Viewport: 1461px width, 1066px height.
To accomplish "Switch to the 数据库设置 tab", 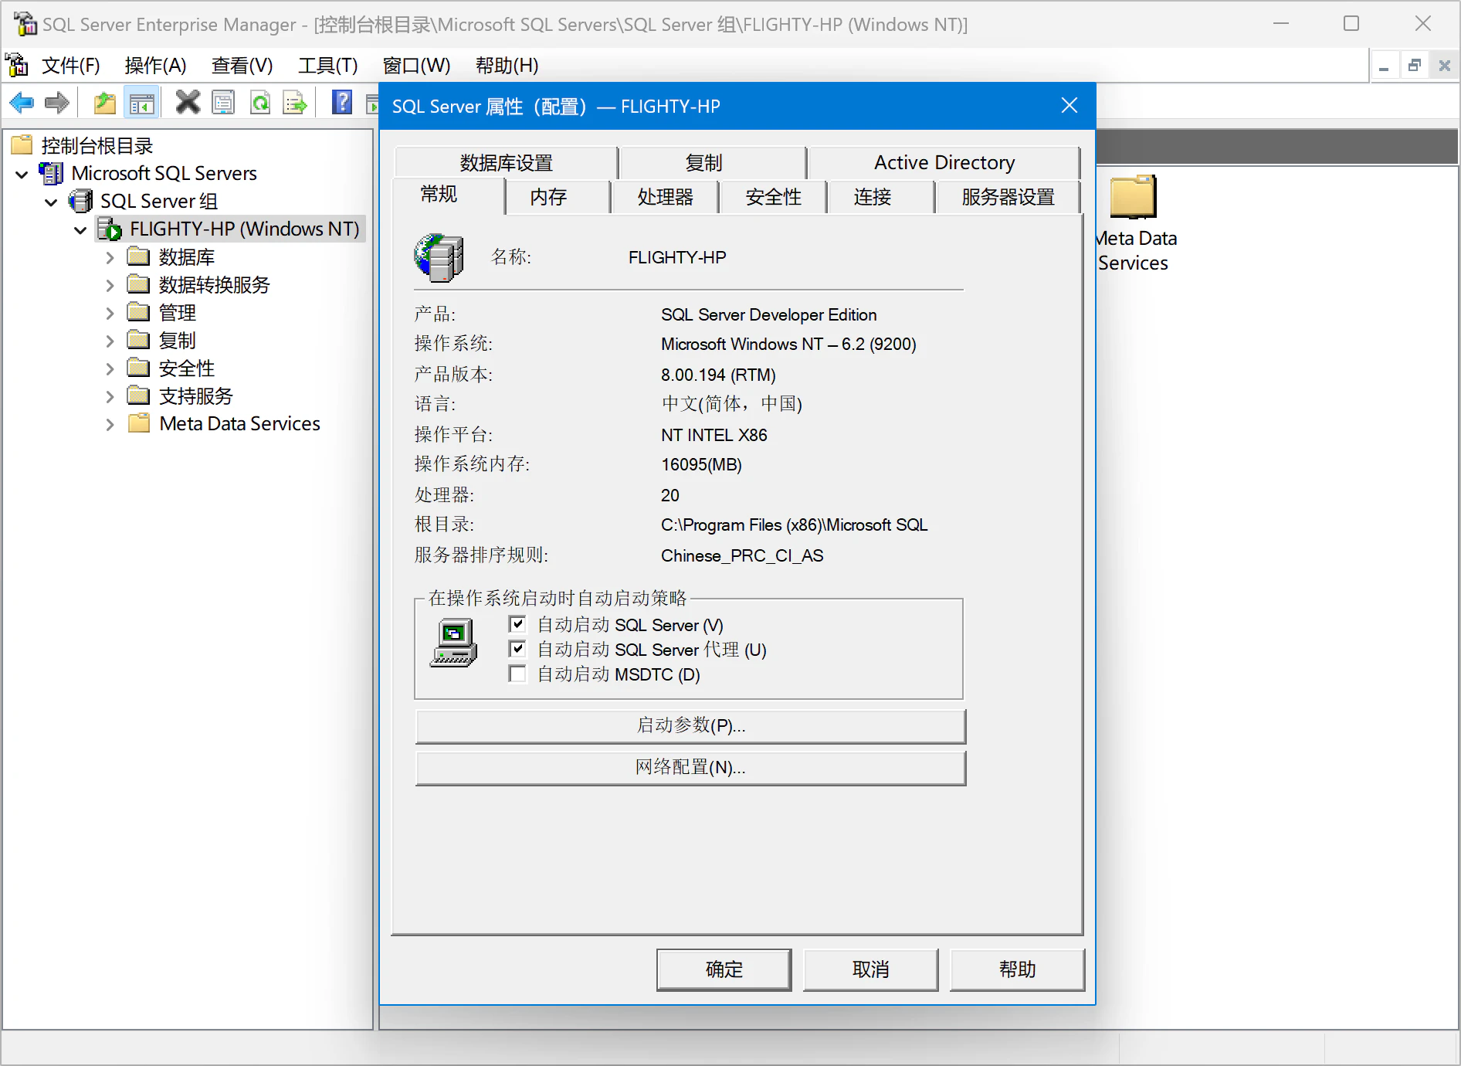I will click(x=507, y=163).
